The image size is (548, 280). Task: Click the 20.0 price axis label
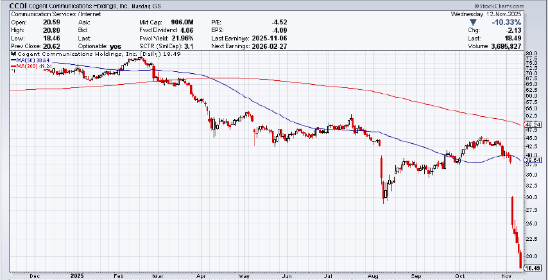tap(530, 256)
